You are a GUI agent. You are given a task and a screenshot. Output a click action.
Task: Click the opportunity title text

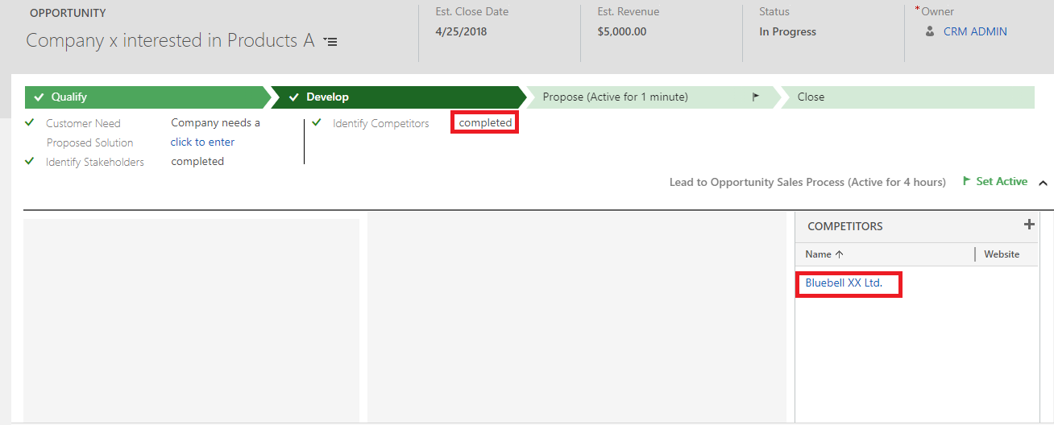point(170,40)
